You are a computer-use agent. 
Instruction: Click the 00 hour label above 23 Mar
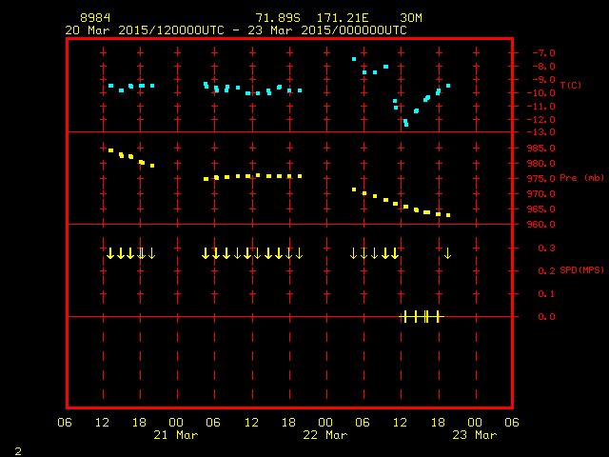[x=475, y=422]
